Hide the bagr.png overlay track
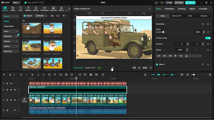 pos(11,90)
